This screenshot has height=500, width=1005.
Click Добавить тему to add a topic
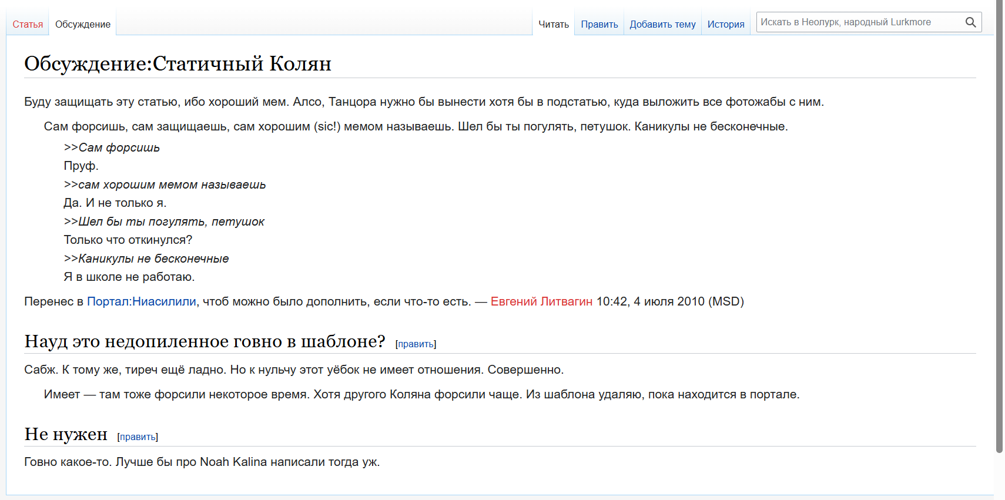(x=662, y=24)
